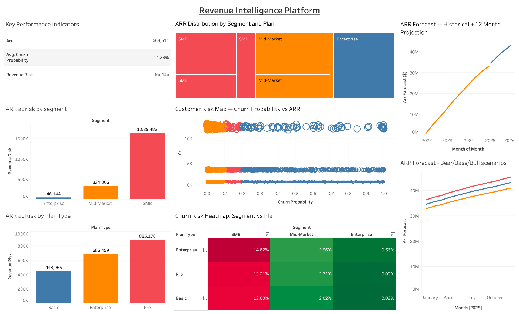
Task: Open the Revenue Intelligence Platform title
Action: pos(259,10)
